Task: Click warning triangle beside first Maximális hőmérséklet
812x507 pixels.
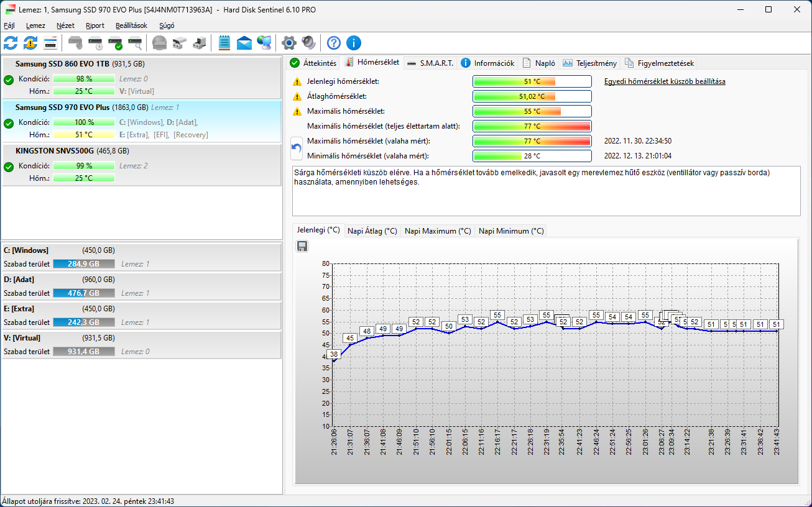Action: [x=297, y=111]
